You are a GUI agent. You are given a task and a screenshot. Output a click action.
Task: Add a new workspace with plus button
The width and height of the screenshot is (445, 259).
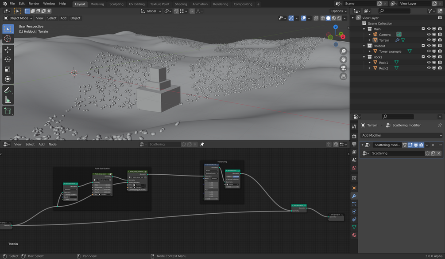tap(258, 4)
